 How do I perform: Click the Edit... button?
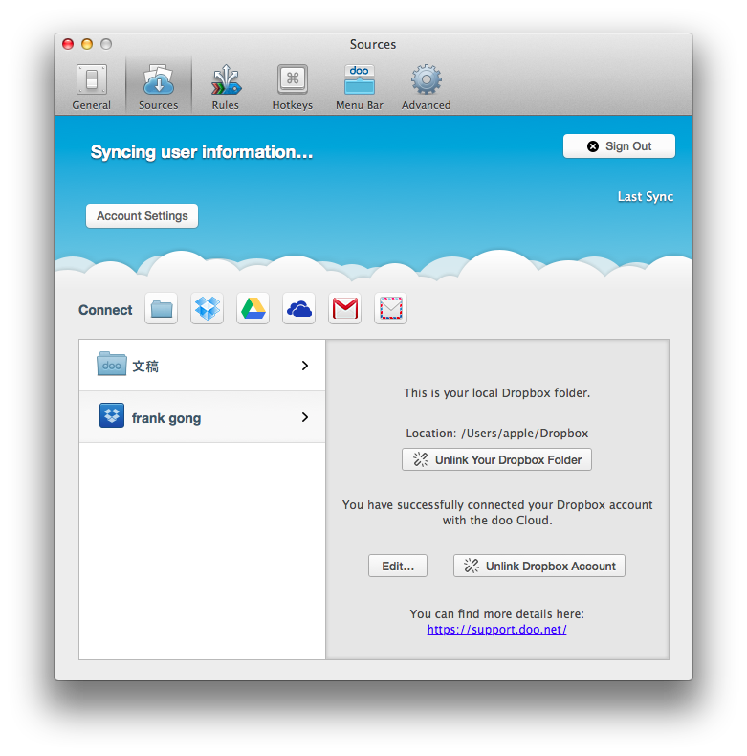click(x=398, y=566)
